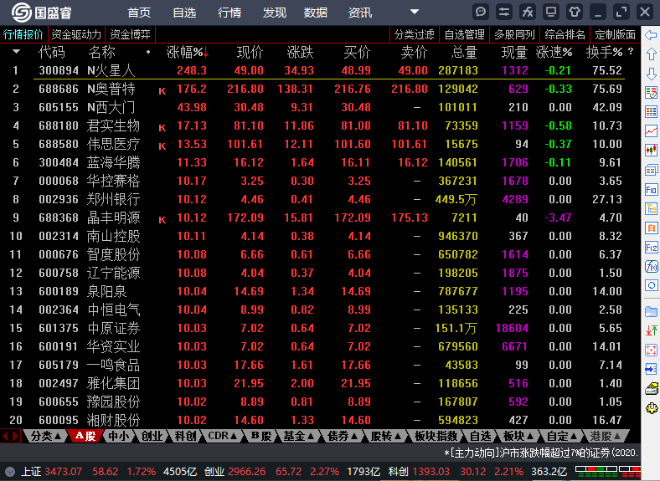
Task: Click the monitor screen icon in title bar
Action: click(551, 12)
